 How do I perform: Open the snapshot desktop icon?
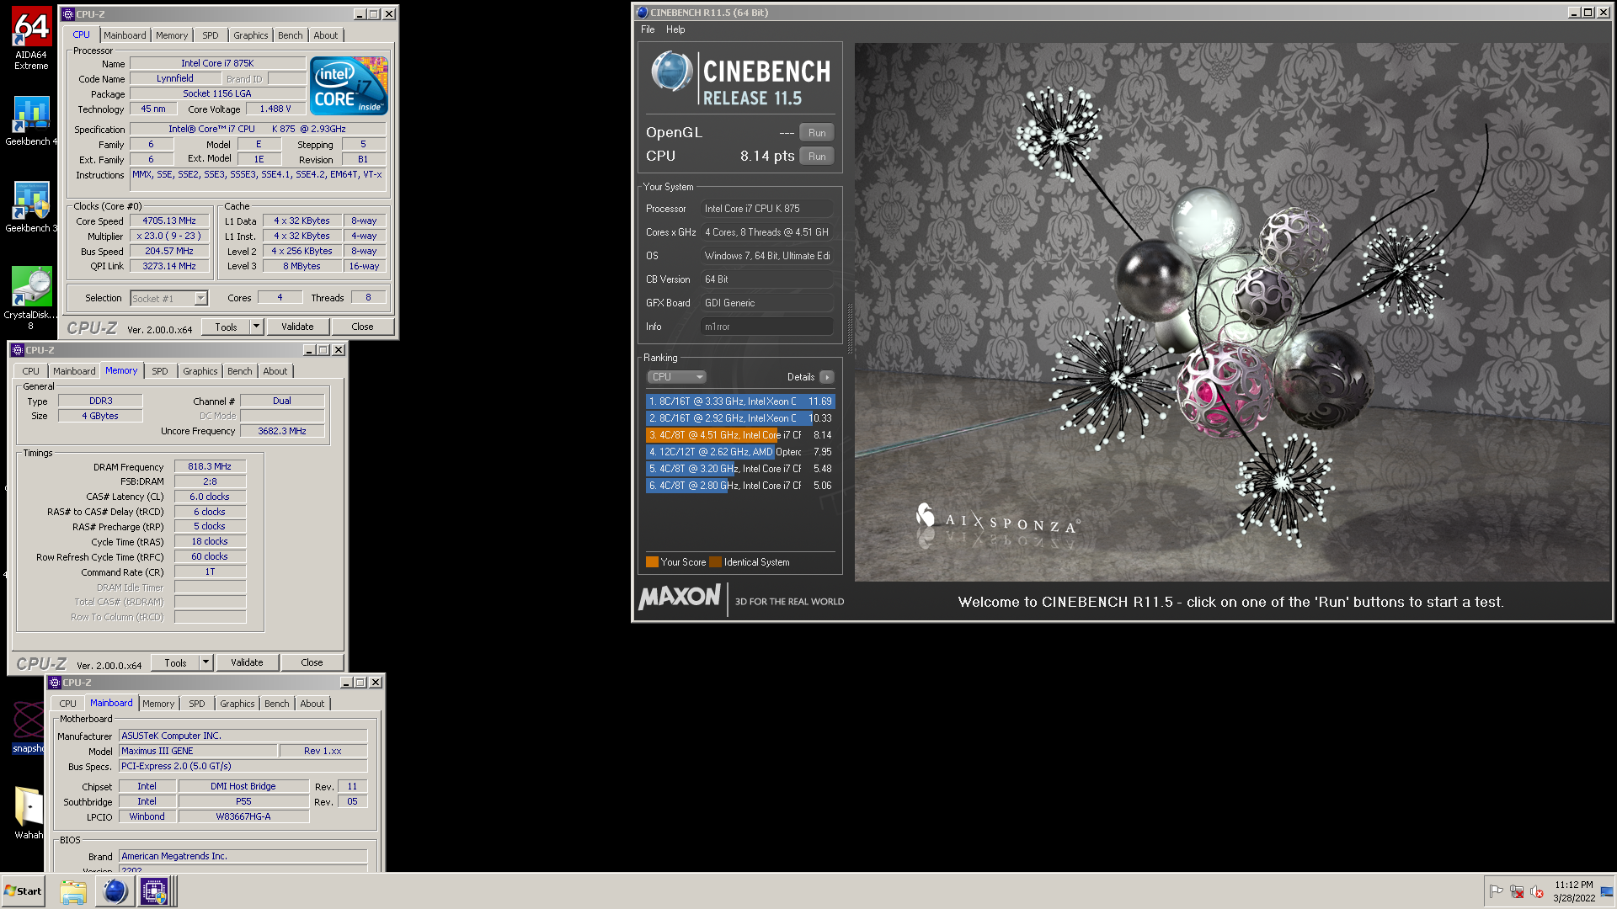click(x=29, y=726)
